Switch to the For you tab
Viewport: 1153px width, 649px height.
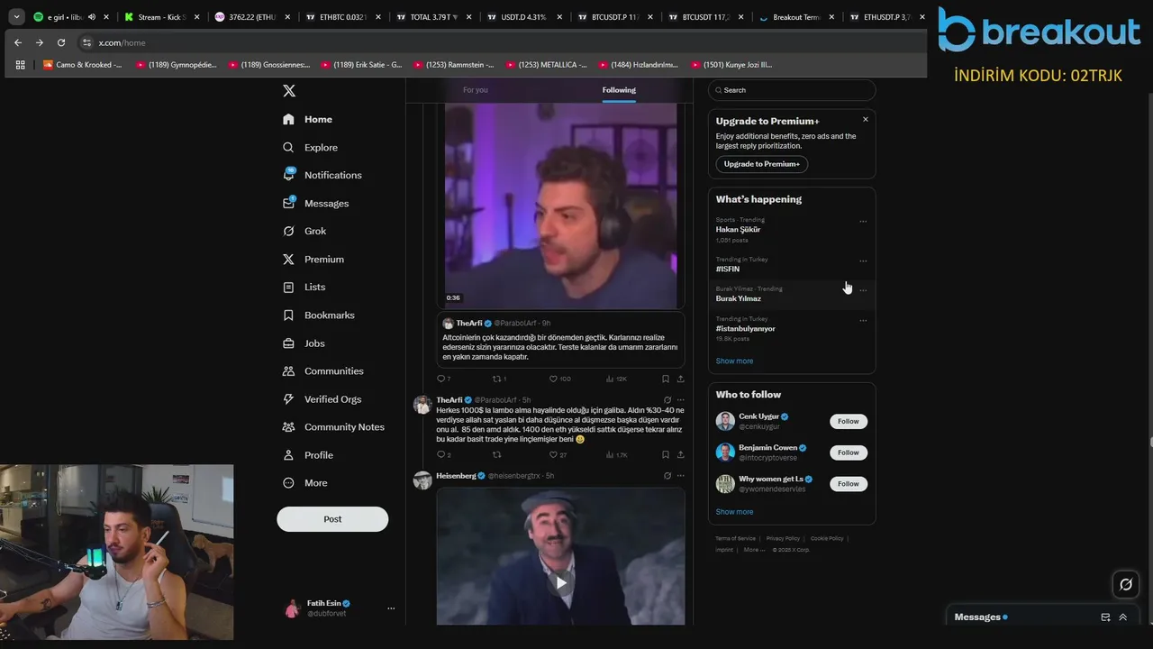pos(476,90)
